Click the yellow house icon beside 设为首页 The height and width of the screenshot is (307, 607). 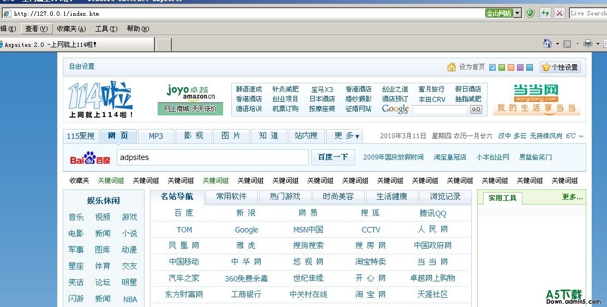click(452, 67)
